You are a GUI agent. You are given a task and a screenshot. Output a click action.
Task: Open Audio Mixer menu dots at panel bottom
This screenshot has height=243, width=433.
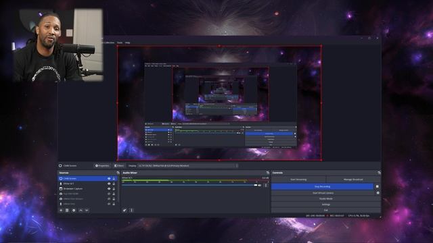pos(131,210)
